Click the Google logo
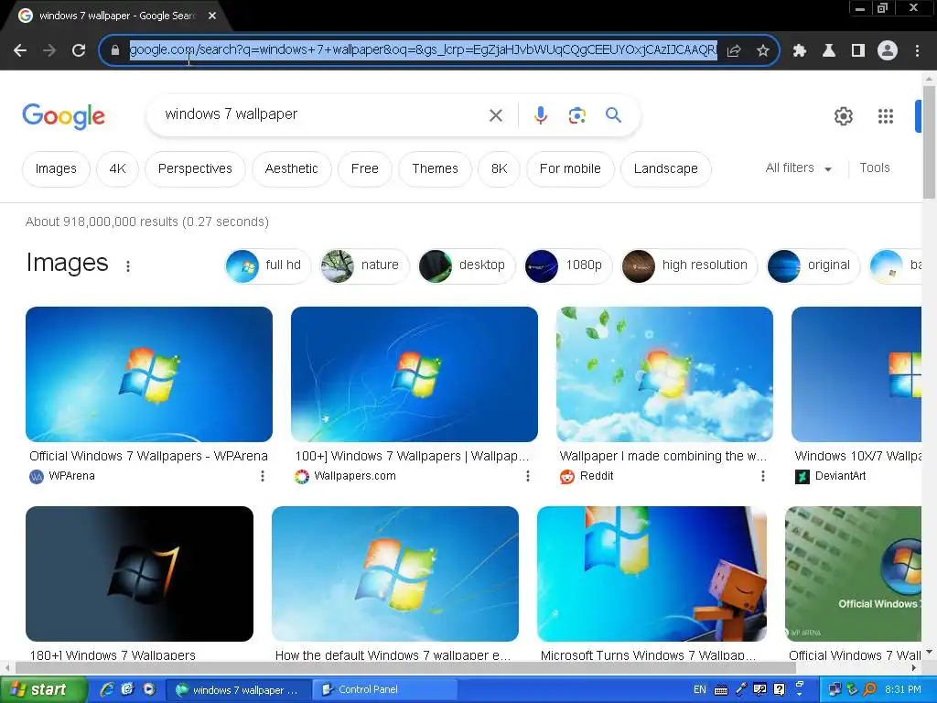 [63, 116]
